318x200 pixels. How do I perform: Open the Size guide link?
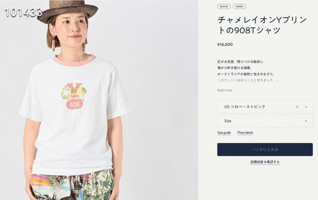[x=224, y=133]
